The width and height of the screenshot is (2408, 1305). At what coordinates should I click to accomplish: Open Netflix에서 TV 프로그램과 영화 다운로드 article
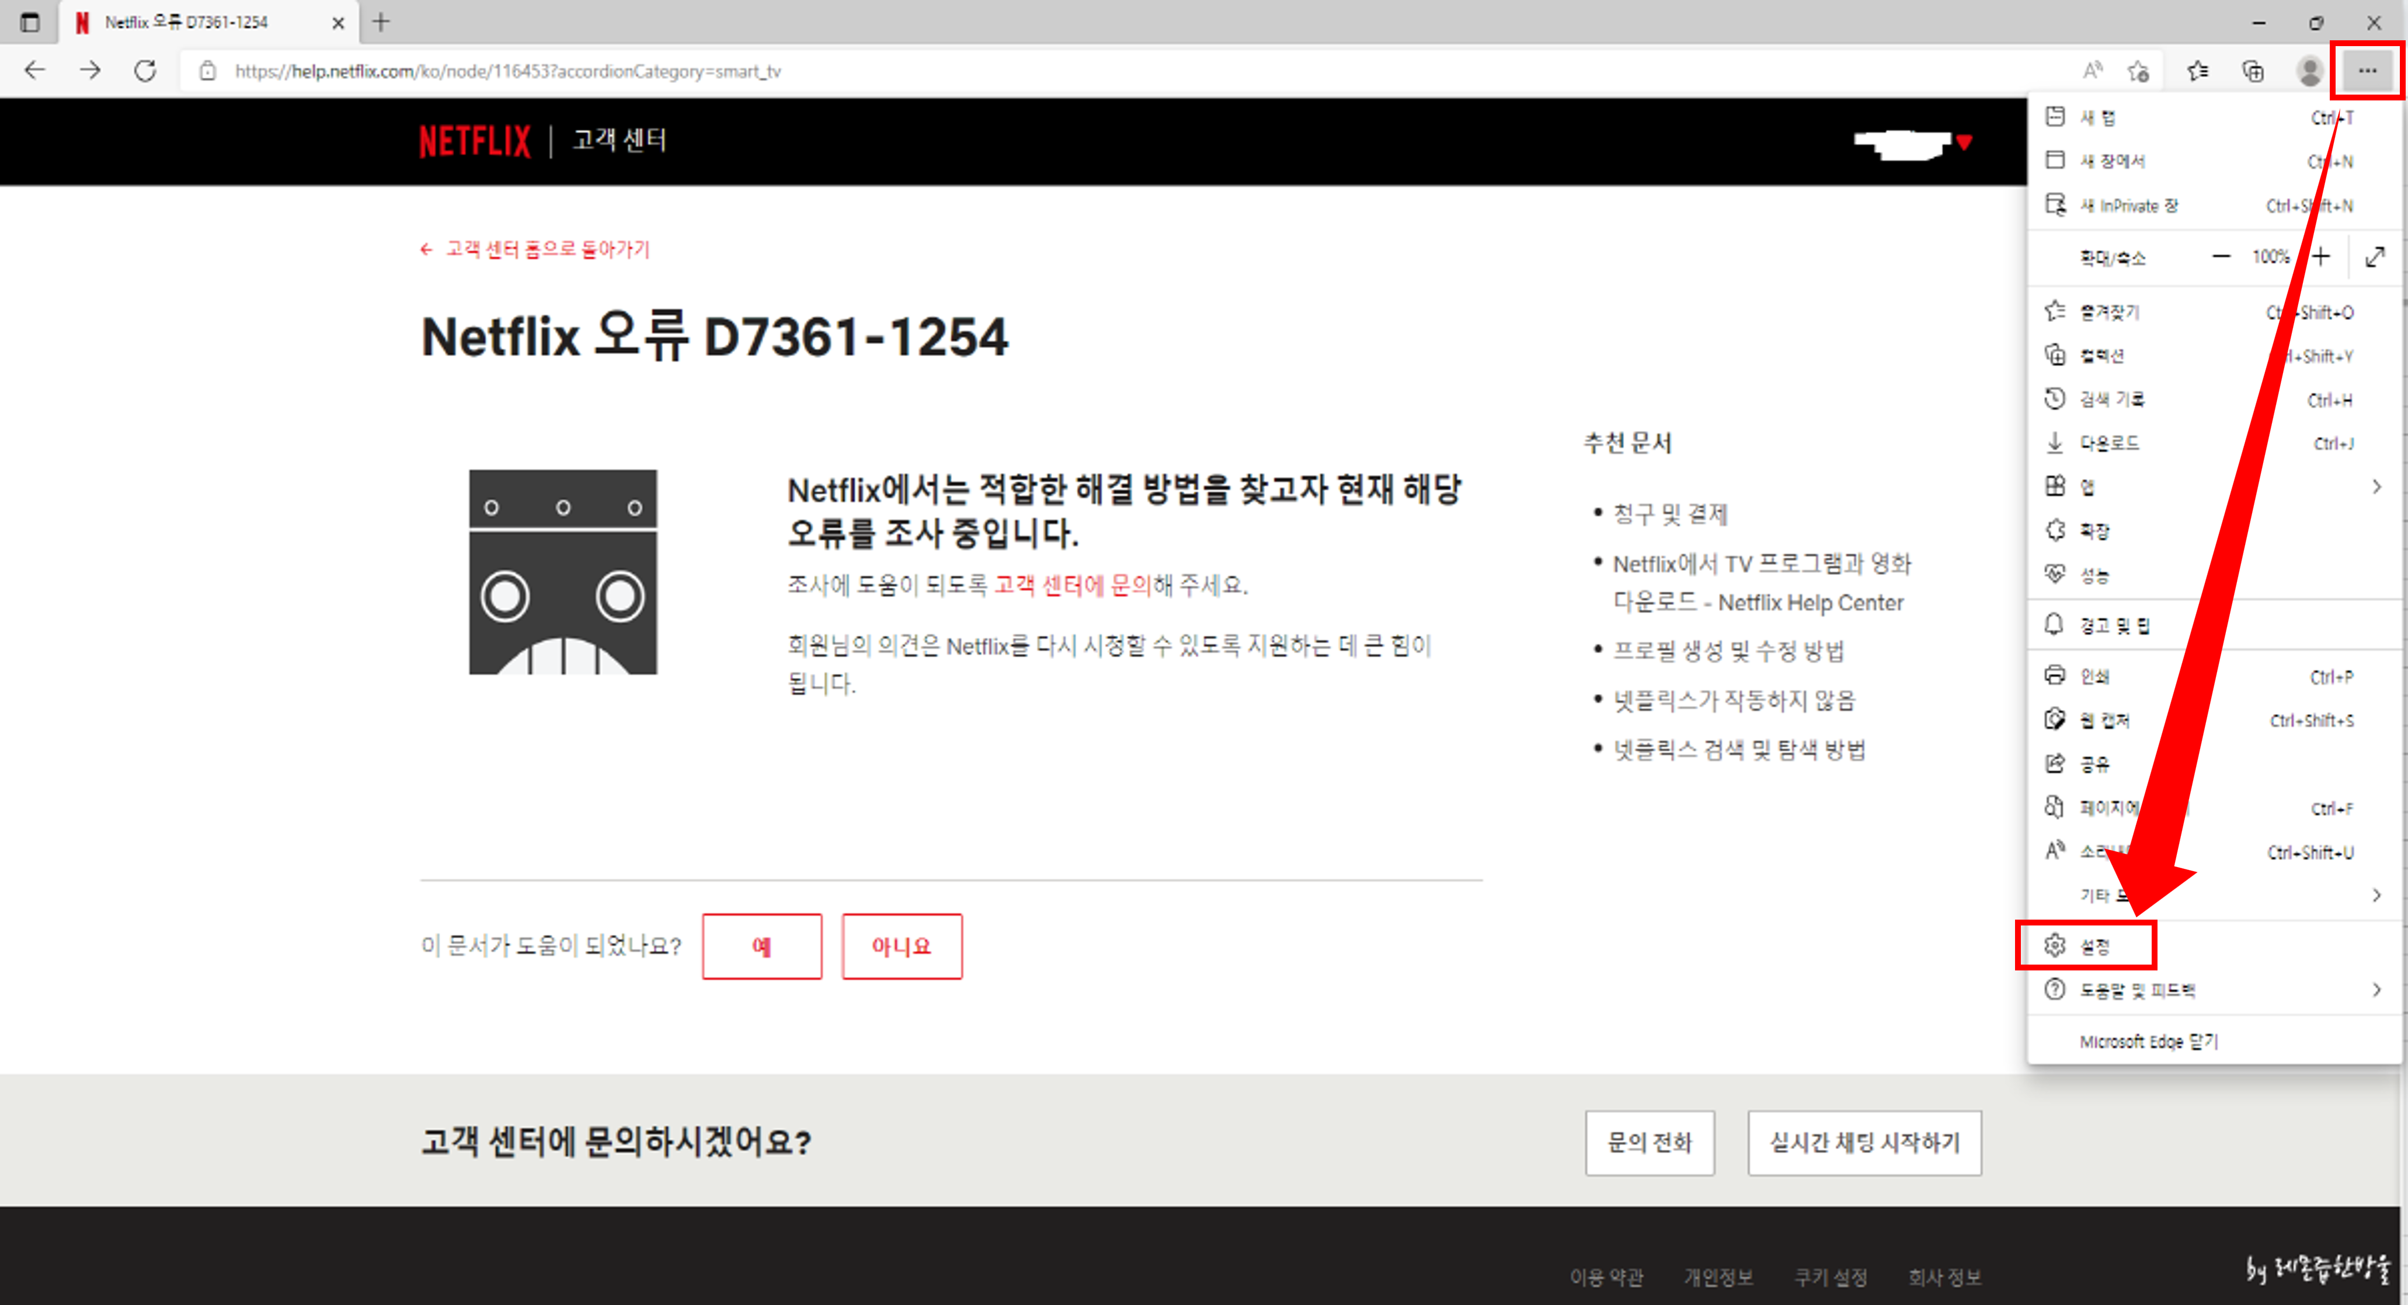coord(1761,583)
